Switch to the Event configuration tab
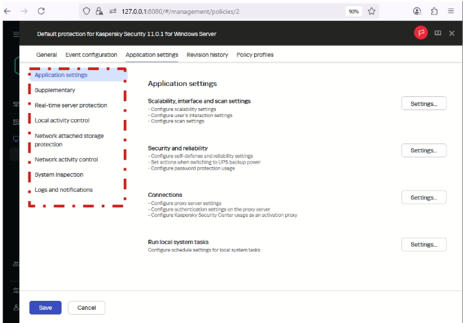463x323 pixels. point(91,55)
